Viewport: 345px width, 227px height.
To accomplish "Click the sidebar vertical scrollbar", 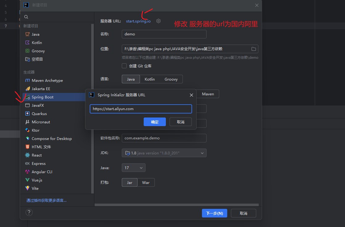I will click(92, 109).
